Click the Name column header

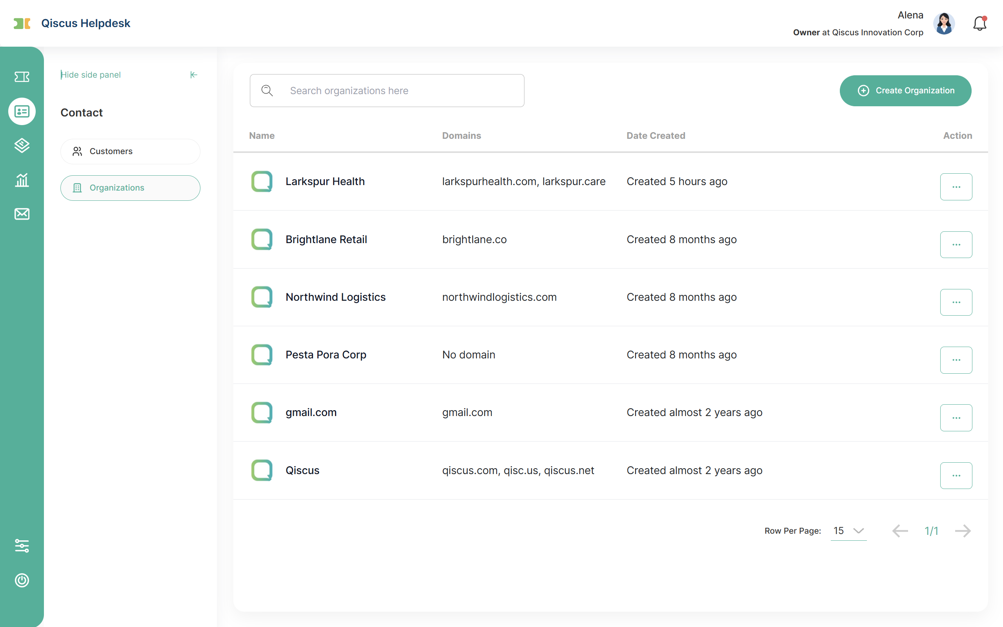click(262, 136)
